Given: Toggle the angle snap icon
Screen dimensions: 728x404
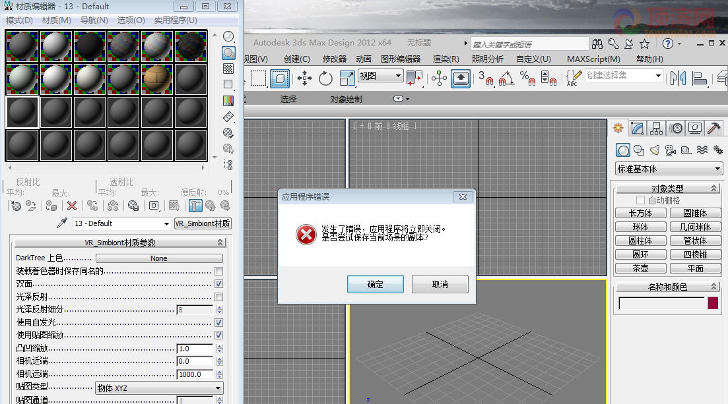Looking at the screenshot, I should click(x=506, y=78).
